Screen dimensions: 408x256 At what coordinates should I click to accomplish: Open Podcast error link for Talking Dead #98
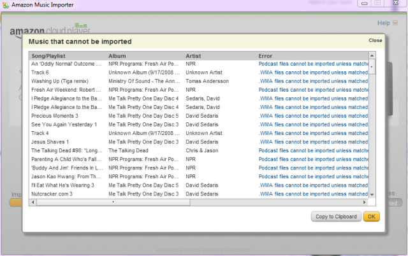tap(313, 150)
